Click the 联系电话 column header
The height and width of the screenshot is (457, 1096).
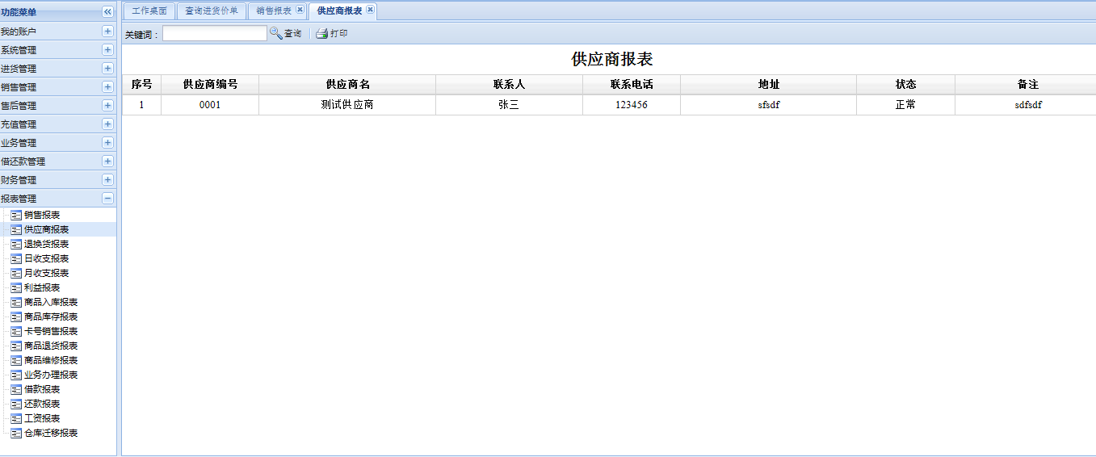(x=632, y=85)
